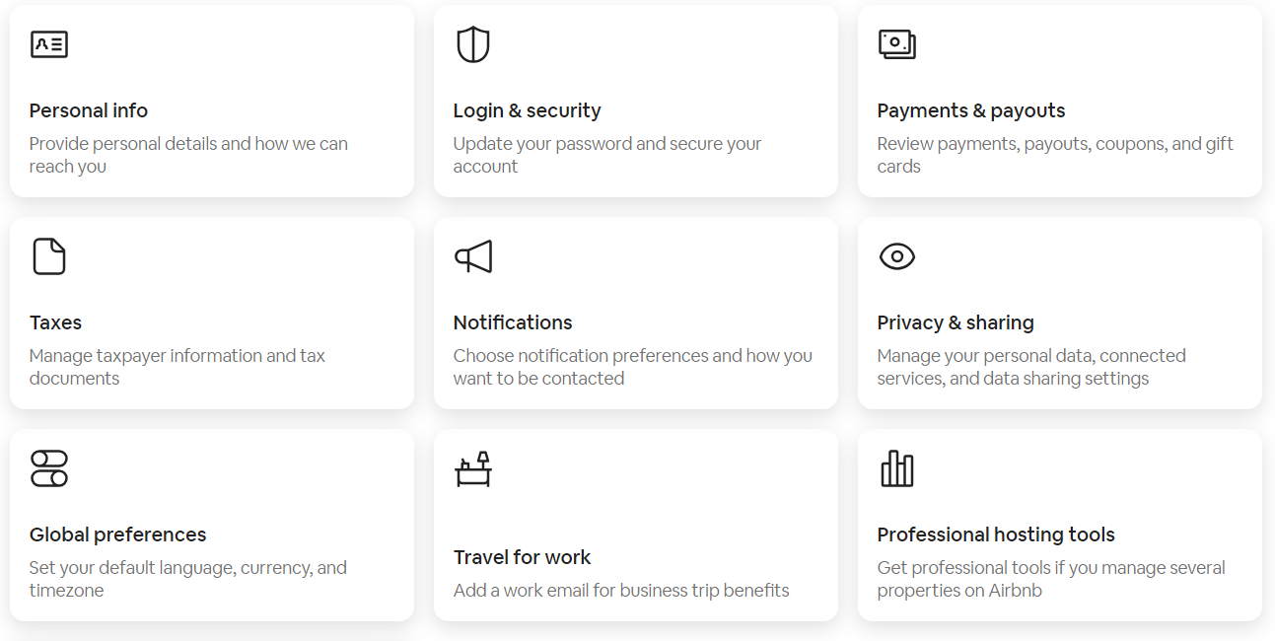Image resolution: width=1275 pixels, height=641 pixels.
Task: Open the Privacy & sharing title
Action: tap(956, 322)
